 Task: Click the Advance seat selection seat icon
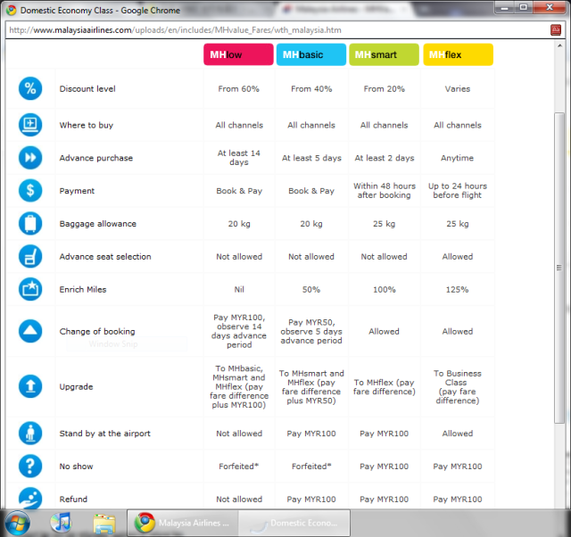[x=30, y=256]
